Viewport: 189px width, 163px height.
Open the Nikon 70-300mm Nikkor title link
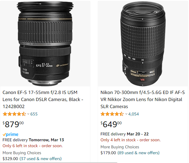coord(143,99)
